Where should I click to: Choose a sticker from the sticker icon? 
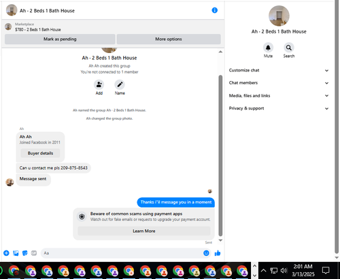[x=24, y=253]
